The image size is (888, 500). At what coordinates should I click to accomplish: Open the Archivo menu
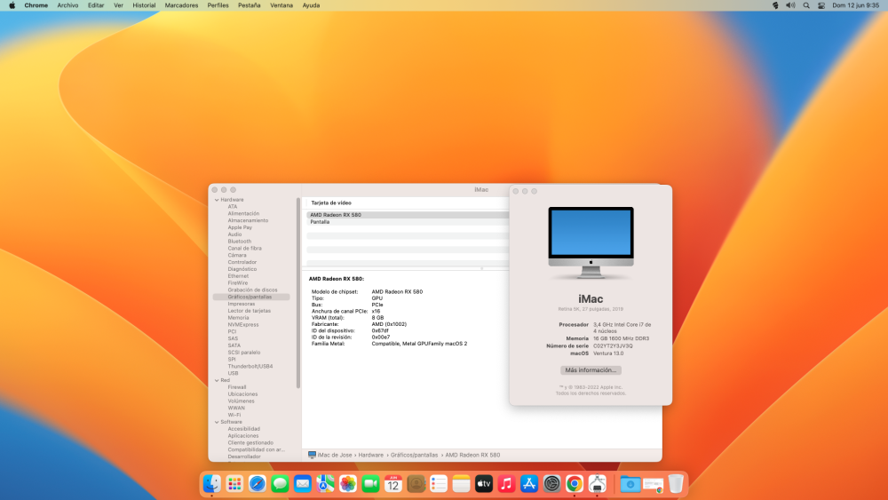(x=68, y=5)
